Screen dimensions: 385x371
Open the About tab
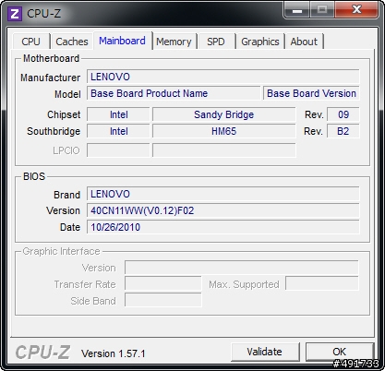tap(304, 42)
